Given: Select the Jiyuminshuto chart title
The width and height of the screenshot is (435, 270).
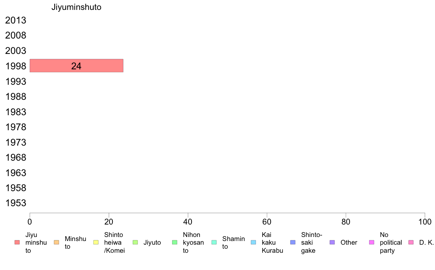Looking at the screenshot, I should point(76,7).
